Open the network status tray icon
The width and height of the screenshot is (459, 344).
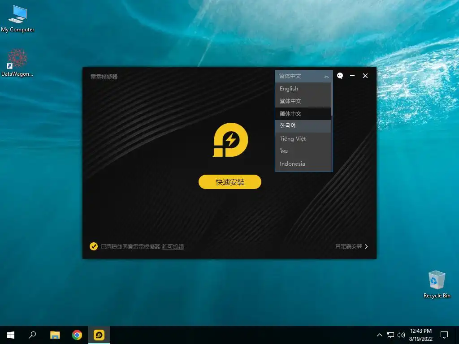coord(390,335)
